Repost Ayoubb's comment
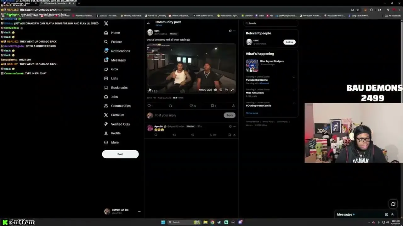 click(174, 135)
